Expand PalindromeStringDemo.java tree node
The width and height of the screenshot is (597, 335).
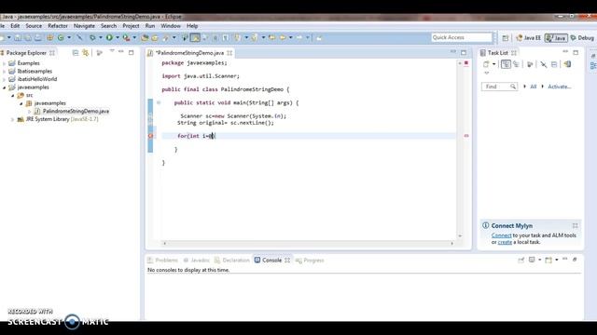click(29, 112)
